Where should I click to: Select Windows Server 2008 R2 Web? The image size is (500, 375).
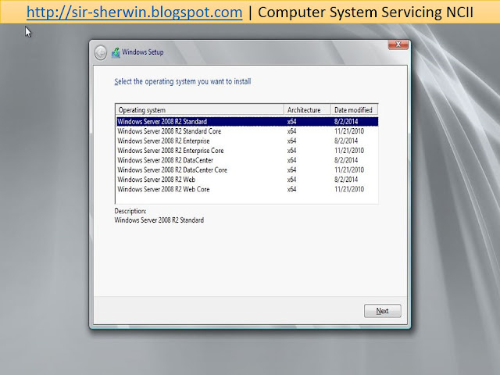click(x=247, y=180)
